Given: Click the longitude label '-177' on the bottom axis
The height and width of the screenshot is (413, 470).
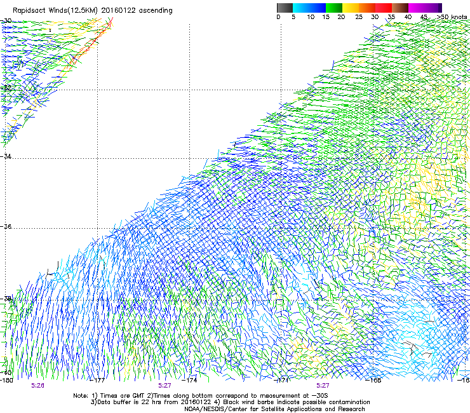Looking at the screenshot, I should point(98,381).
